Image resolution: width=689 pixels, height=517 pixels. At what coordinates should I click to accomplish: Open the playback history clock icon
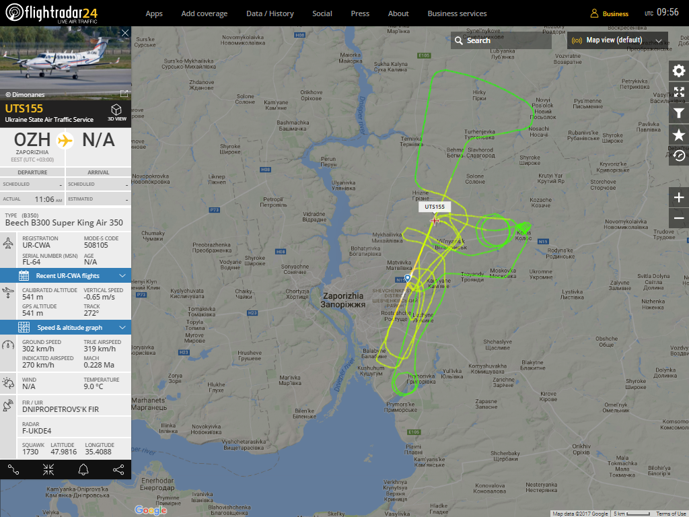coord(678,156)
